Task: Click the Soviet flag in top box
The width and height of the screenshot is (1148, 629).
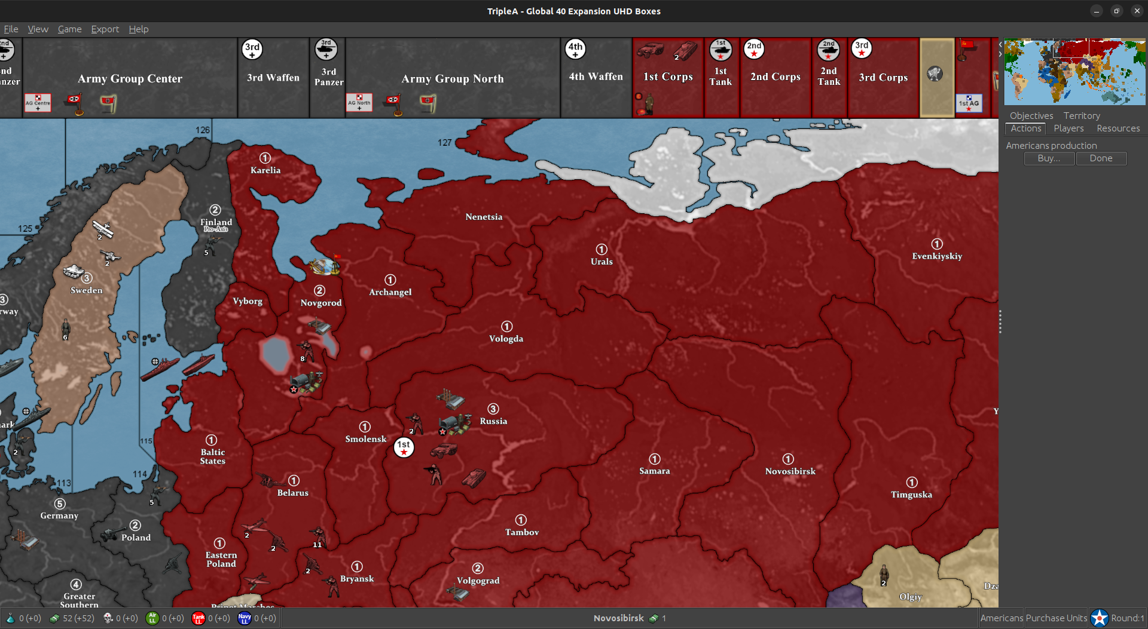Action: tap(966, 49)
